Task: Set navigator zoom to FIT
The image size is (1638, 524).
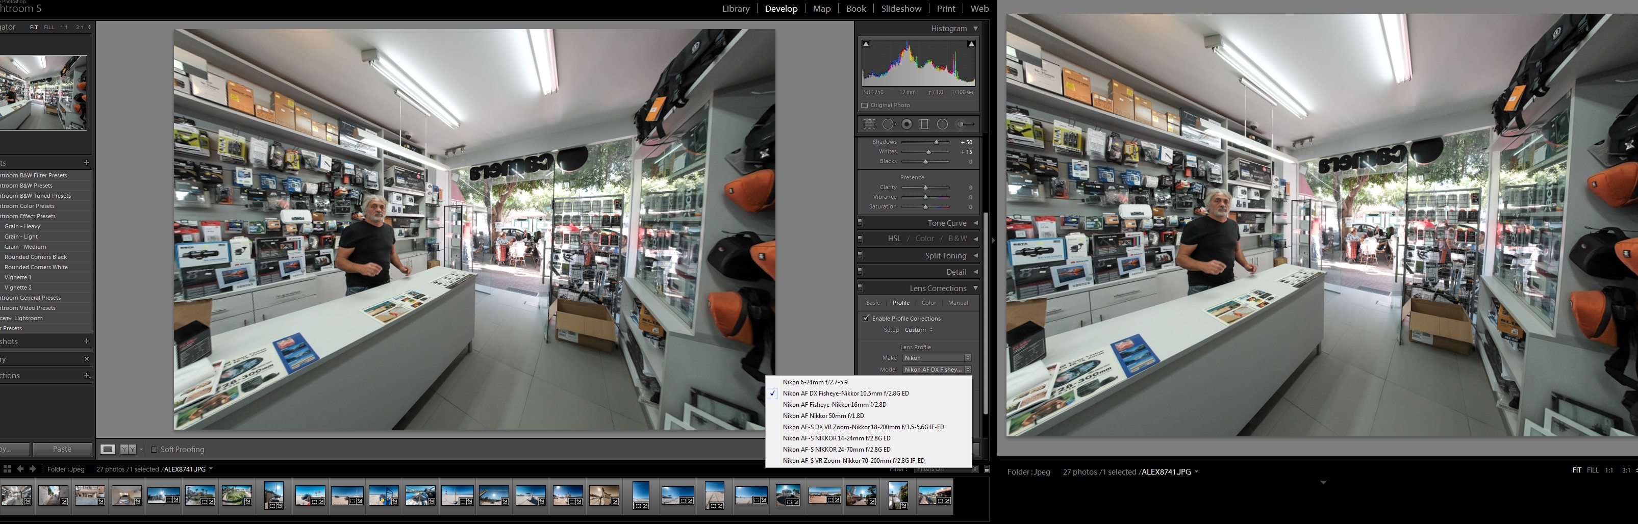Action: 34,28
